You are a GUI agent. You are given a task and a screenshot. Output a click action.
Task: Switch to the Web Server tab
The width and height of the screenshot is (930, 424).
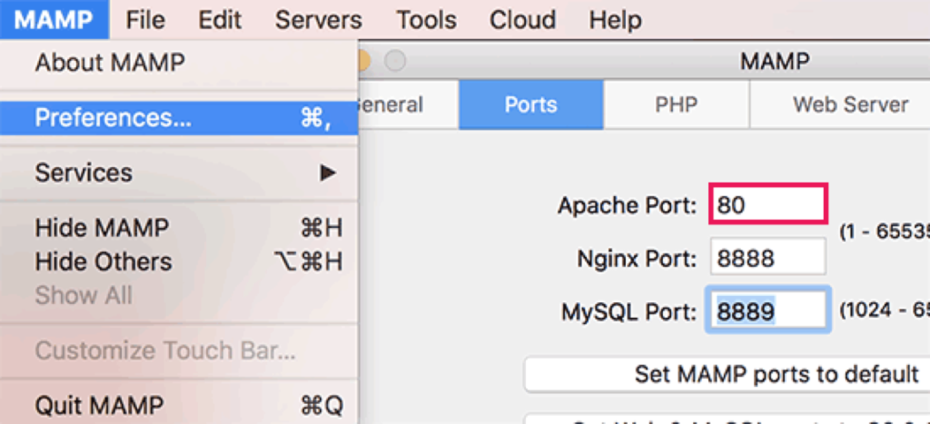coord(840,105)
